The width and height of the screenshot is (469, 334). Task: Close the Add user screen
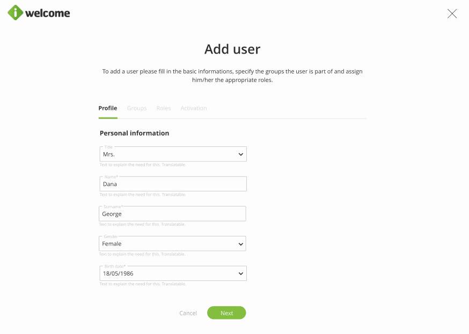pos(452,14)
